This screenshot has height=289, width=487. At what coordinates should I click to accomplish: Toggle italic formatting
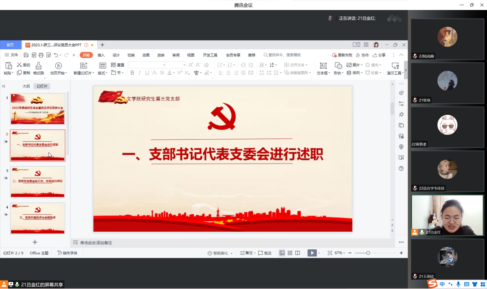click(x=140, y=73)
